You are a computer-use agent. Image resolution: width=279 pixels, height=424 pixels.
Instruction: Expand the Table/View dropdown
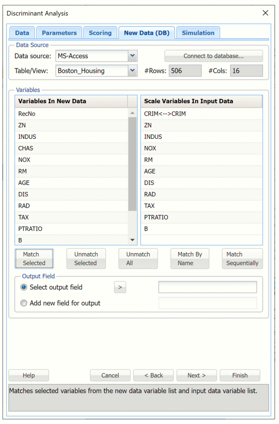pyautogui.click(x=132, y=71)
